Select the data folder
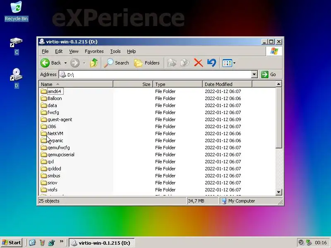This screenshot has width=331, height=248. (x=49, y=105)
